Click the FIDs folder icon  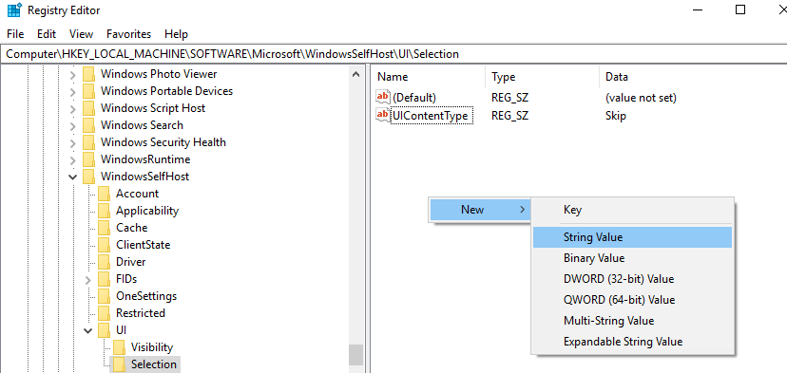pos(104,279)
